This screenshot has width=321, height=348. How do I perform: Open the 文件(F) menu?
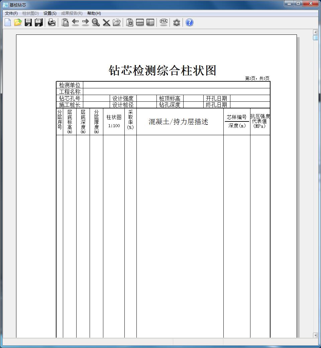click(x=11, y=13)
